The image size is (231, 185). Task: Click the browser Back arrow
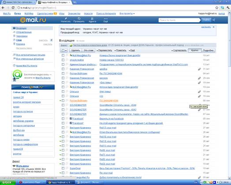coord(3,8)
